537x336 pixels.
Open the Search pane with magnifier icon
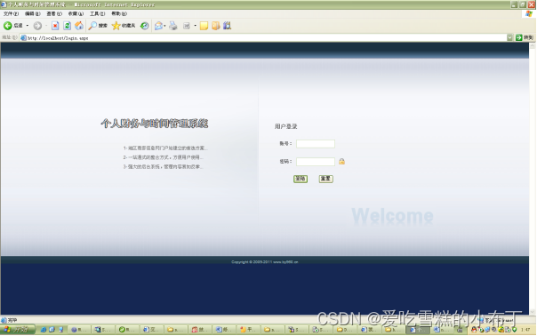pyautogui.click(x=98, y=26)
